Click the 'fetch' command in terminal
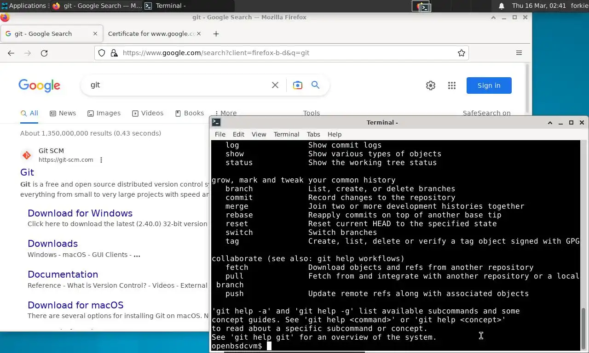This screenshot has width=589, height=353. pyautogui.click(x=237, y=268)
